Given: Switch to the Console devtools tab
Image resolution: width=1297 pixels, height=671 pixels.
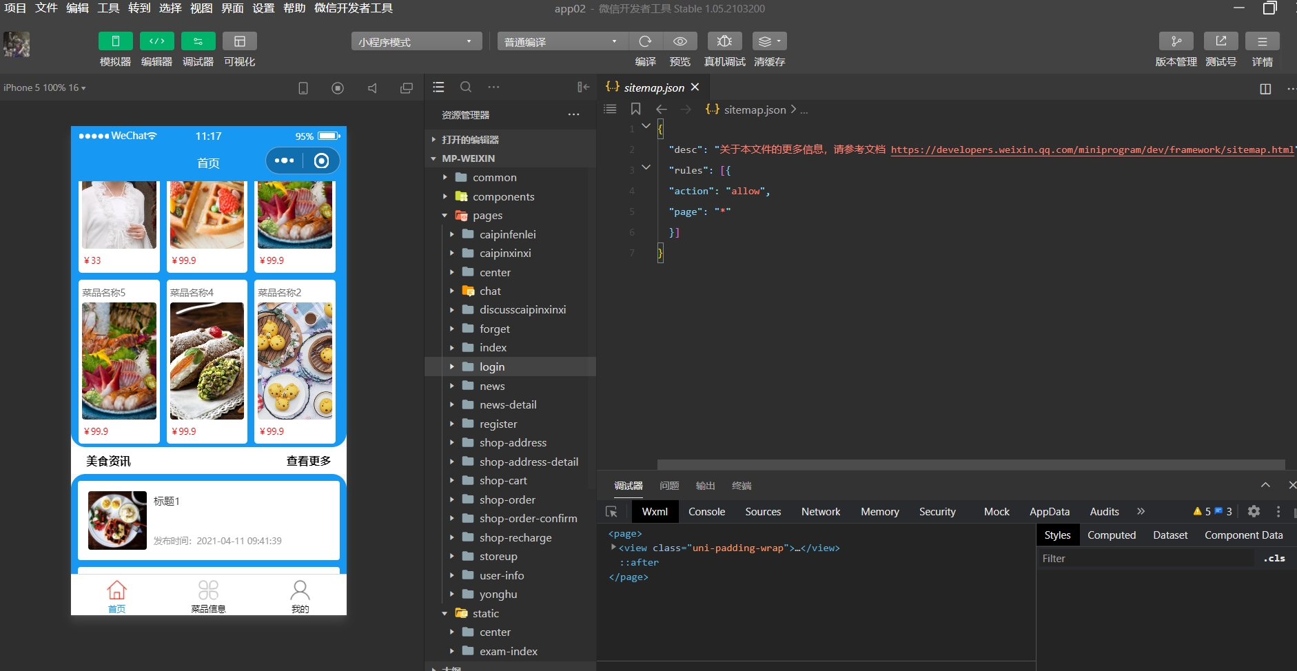Looking at the screenshot, I should (706, 512).
